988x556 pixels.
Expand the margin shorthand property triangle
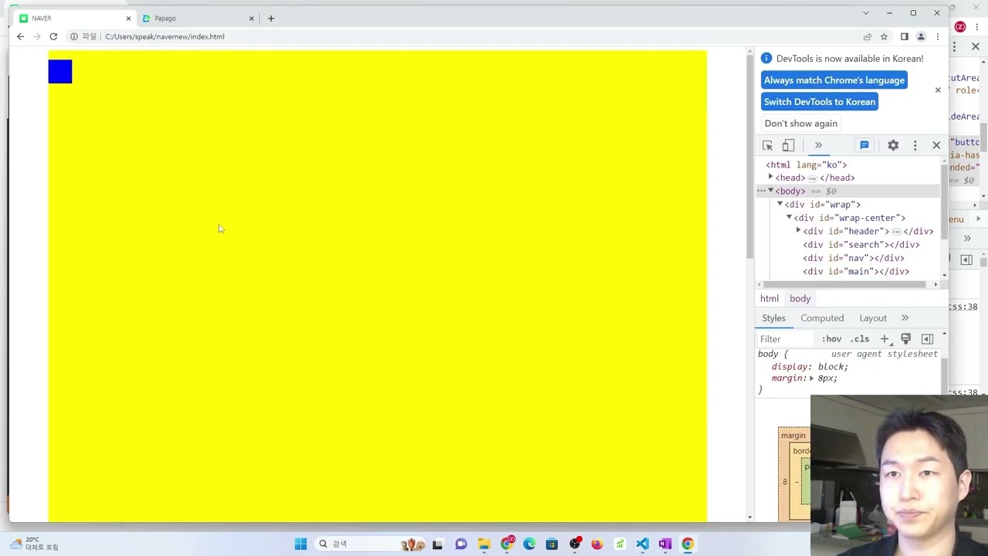811,378
